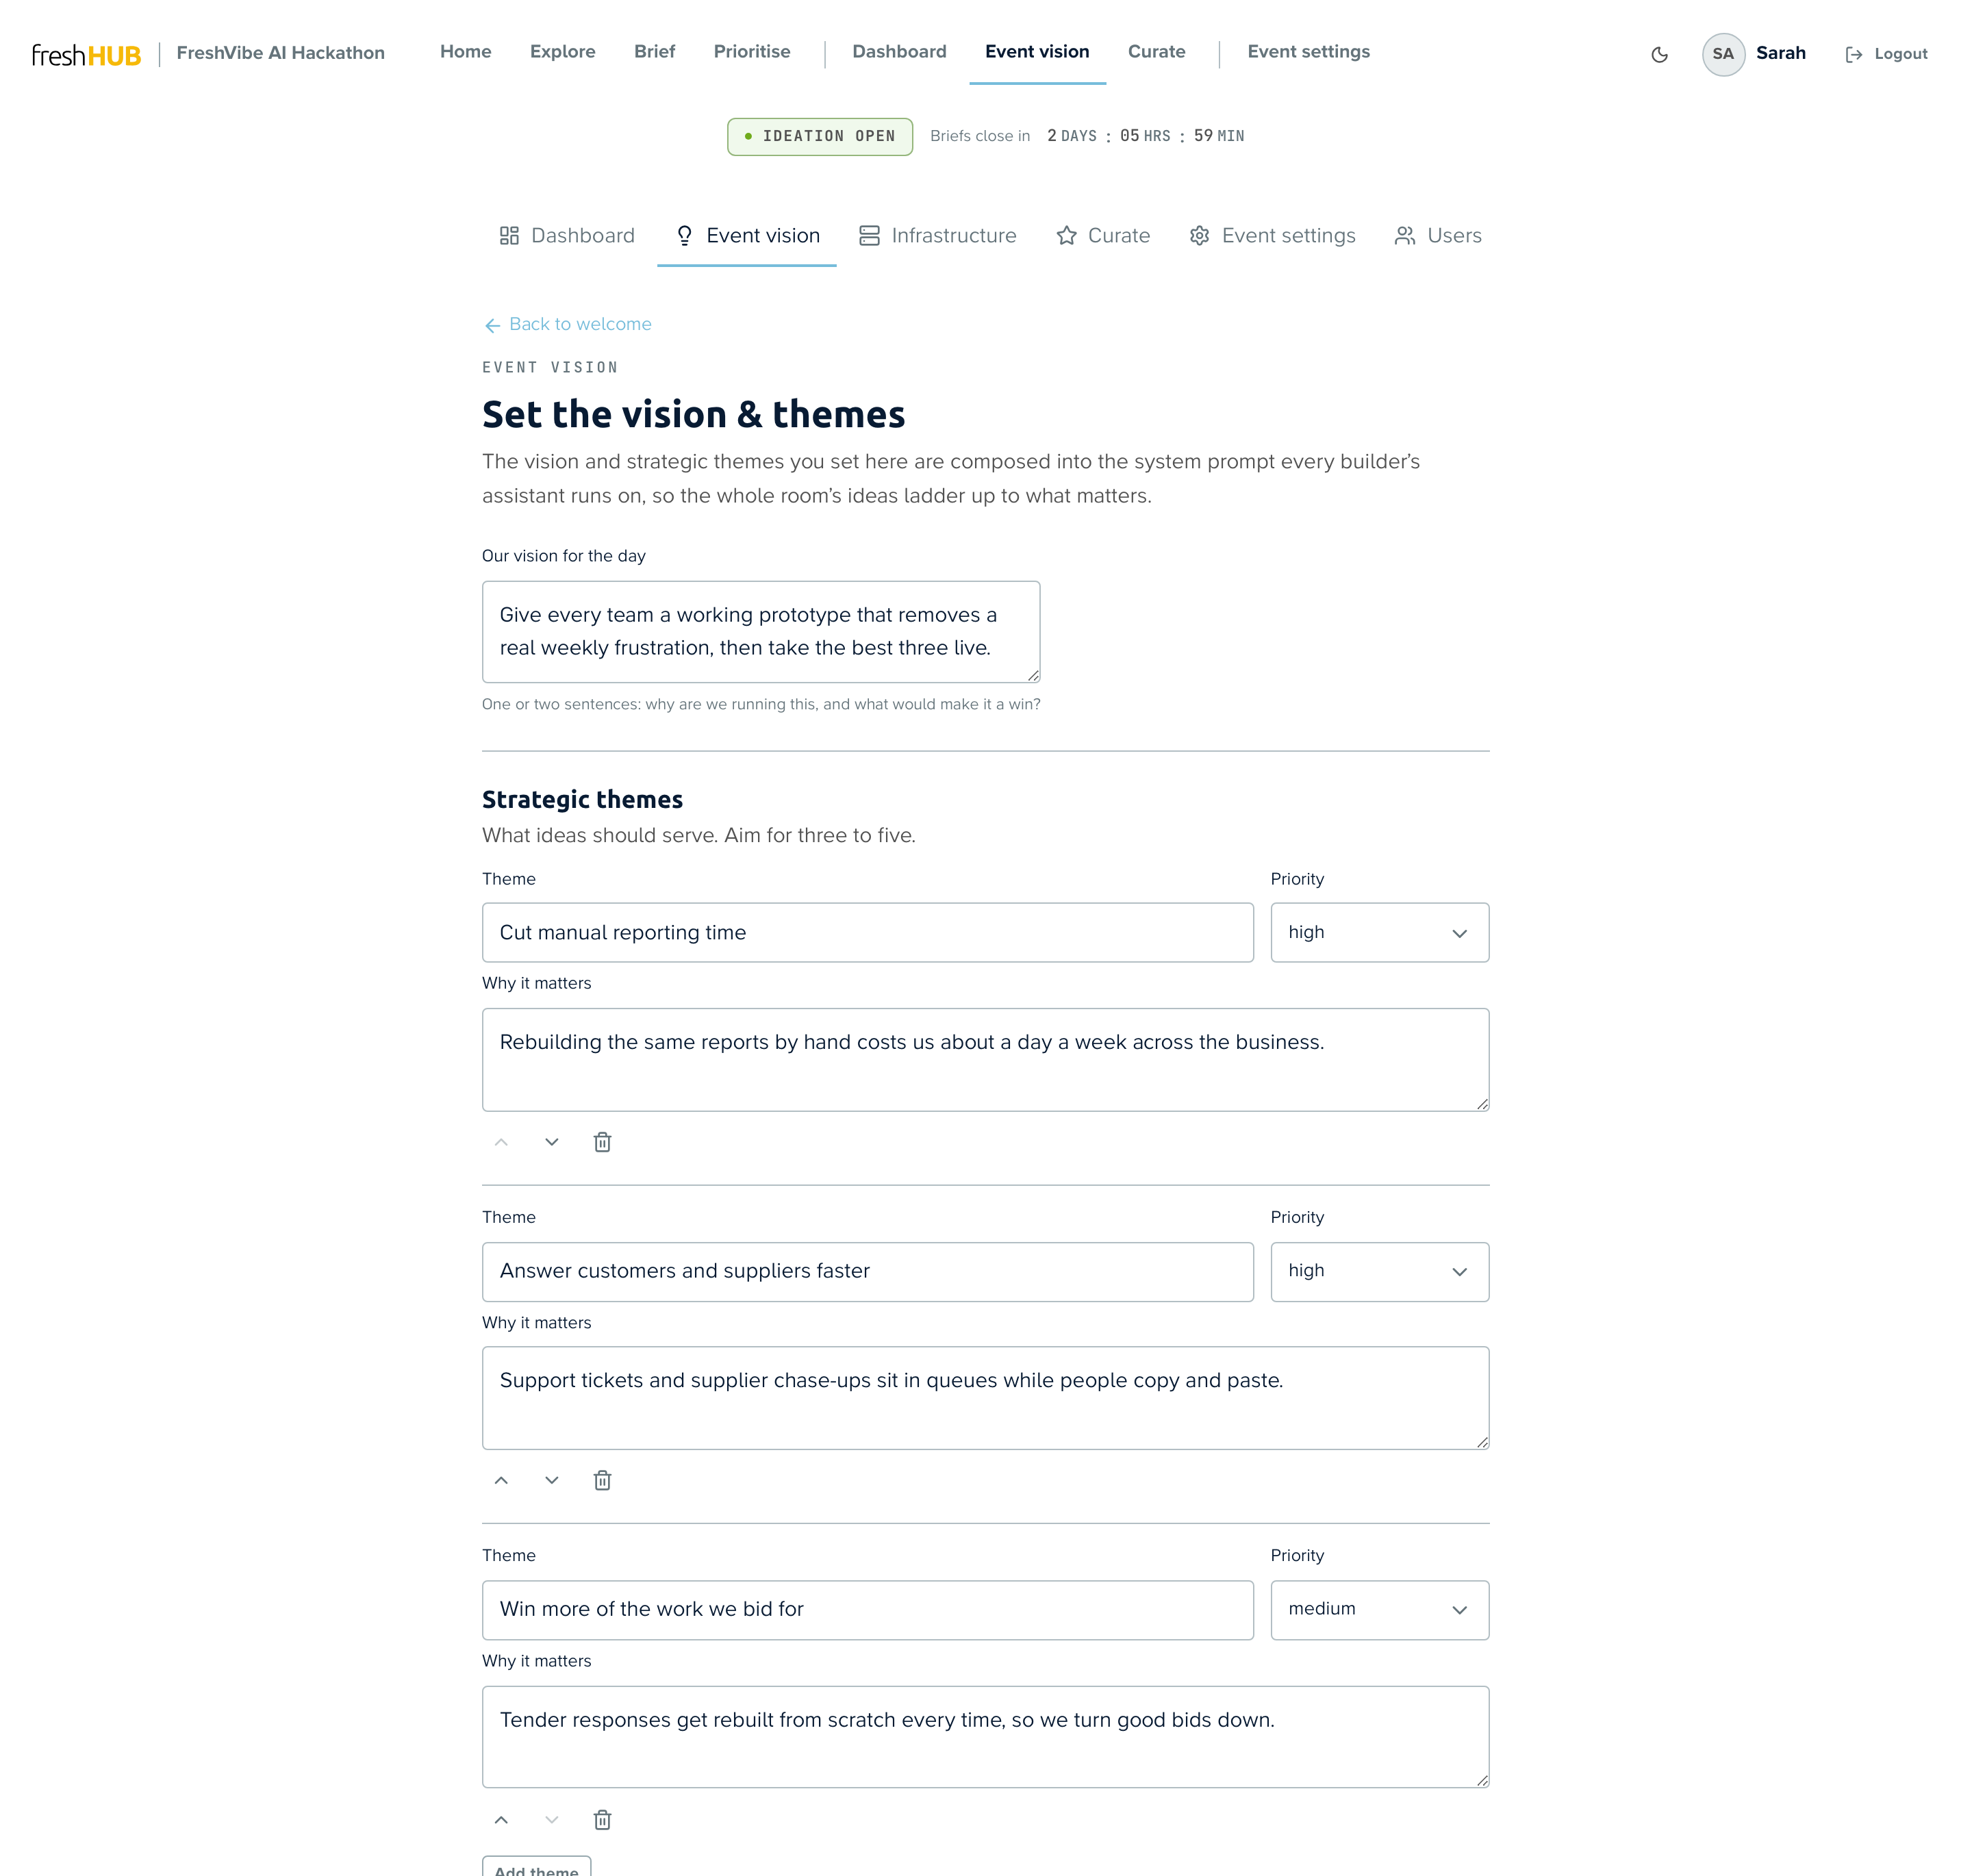Click the Ideation Open status badge
Viewport: 1972px width, 1876px height.
coord(819,136)
